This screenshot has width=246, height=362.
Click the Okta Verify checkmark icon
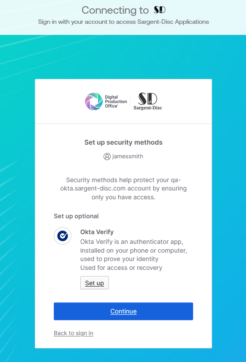[x=63, y=236]
